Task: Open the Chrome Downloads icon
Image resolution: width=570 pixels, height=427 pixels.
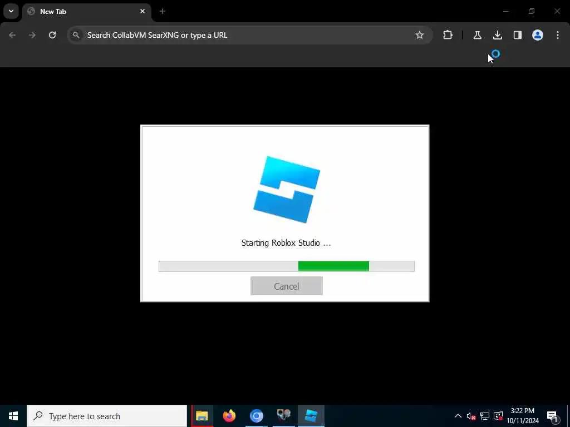Action: (497, 35)
